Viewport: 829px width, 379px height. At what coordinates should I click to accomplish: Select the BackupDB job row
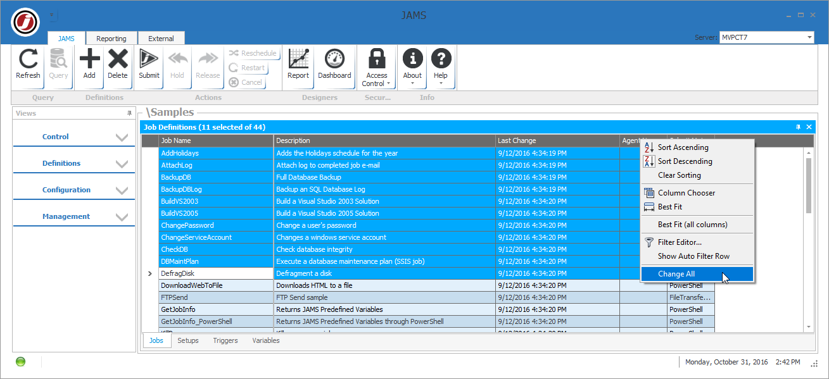(436, 177)
